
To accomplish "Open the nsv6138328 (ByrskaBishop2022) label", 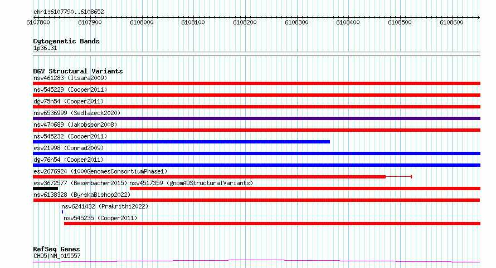I will click(x=82, y=195).
